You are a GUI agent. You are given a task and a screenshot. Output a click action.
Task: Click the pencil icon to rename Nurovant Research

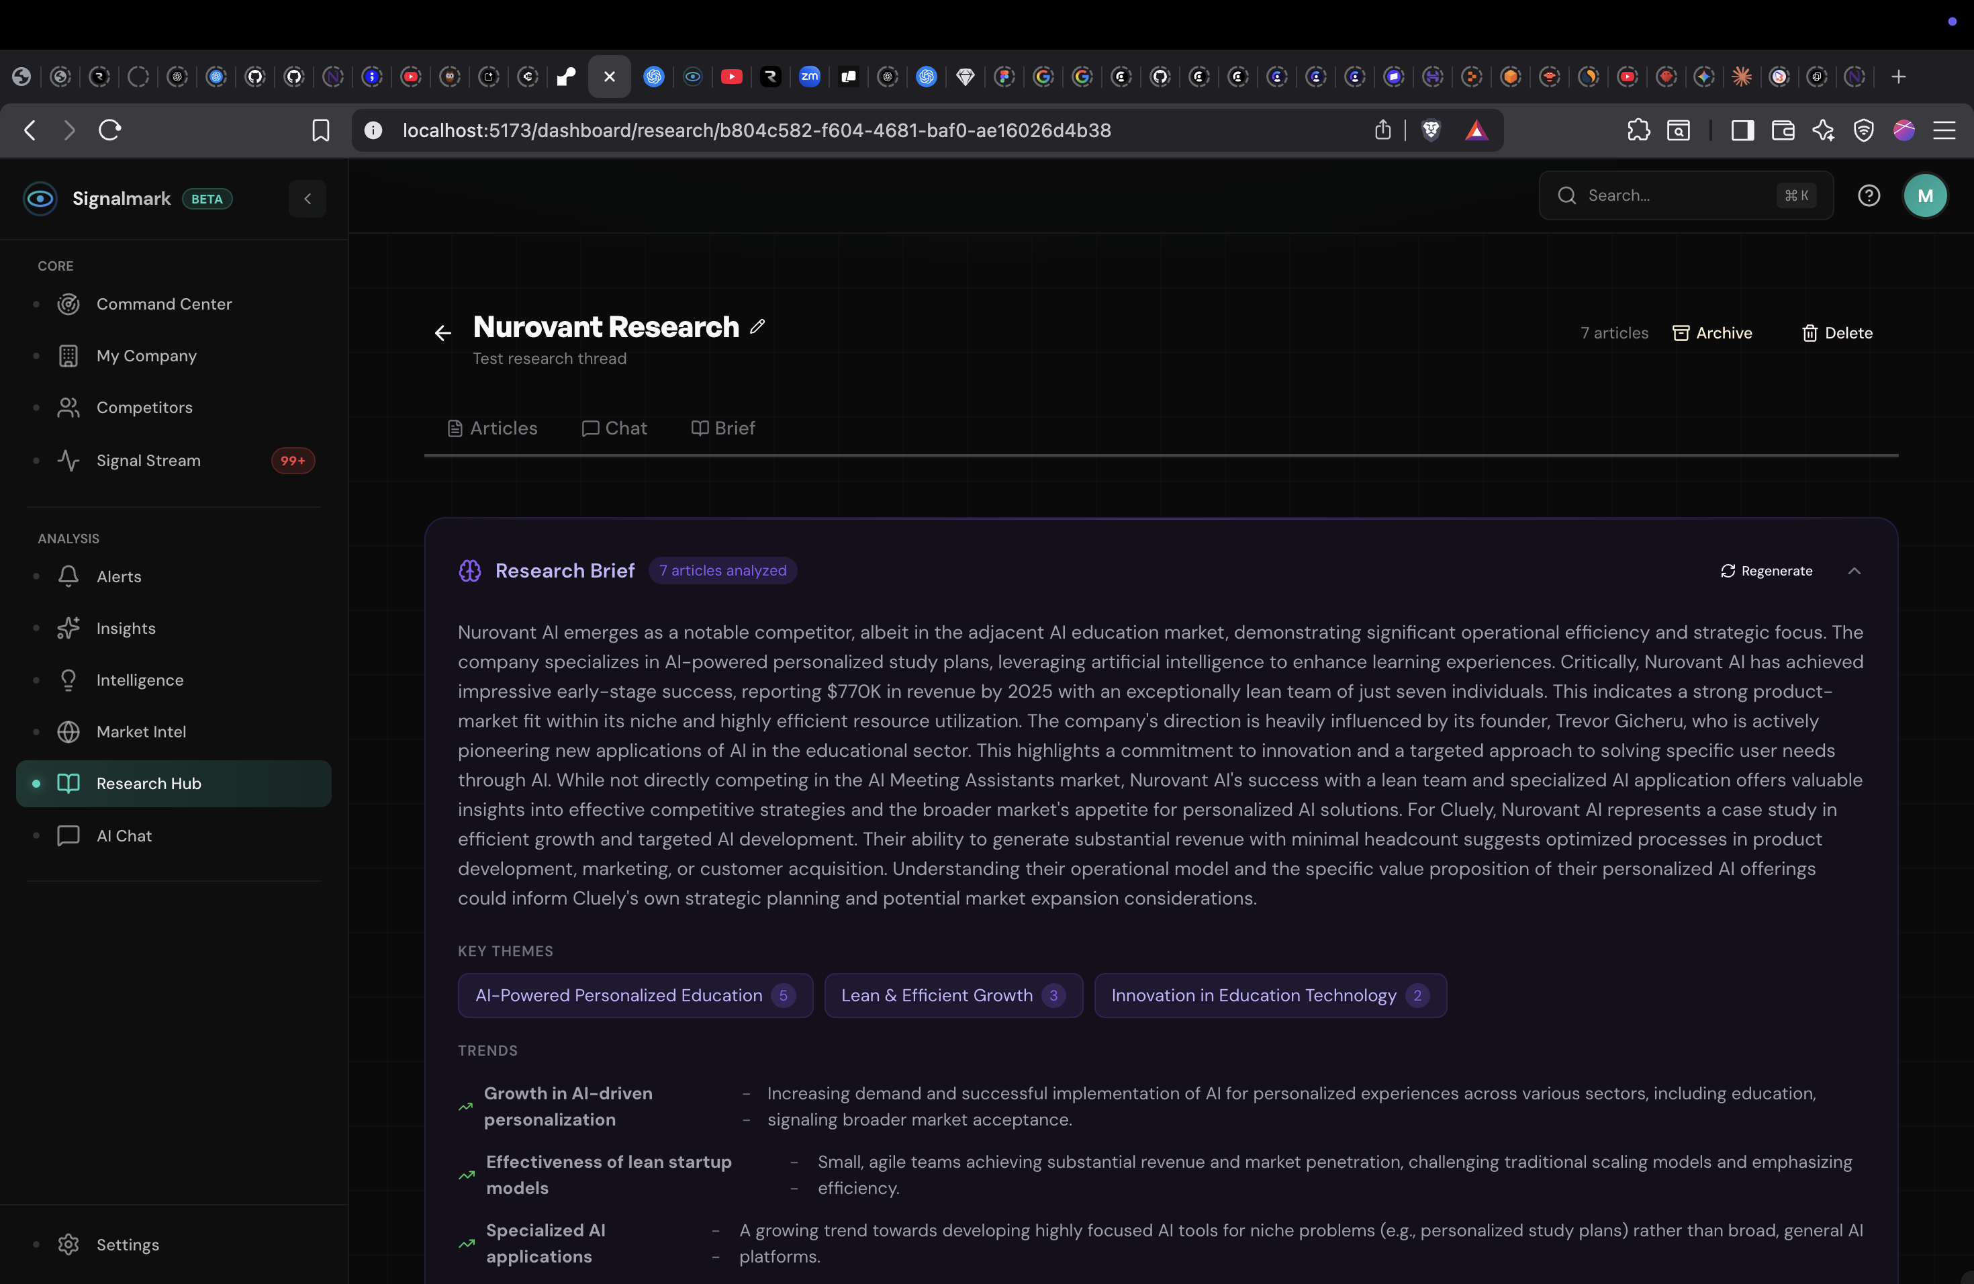(x=757, y=326)
